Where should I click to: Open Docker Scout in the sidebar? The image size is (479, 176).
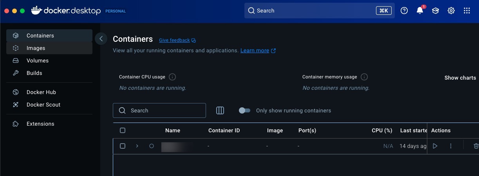pyautogui.click(x=49, y=105)
